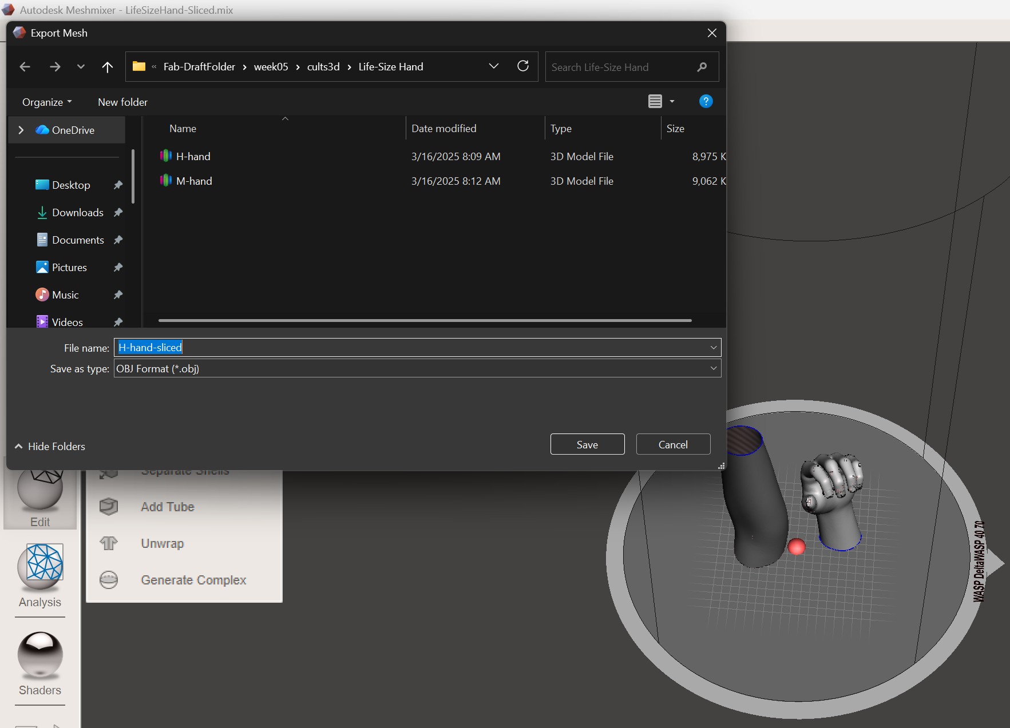This screenshot has height=728, width=1010.
Task: Click the Unwrap icon
Action: [x=109, y=543]
